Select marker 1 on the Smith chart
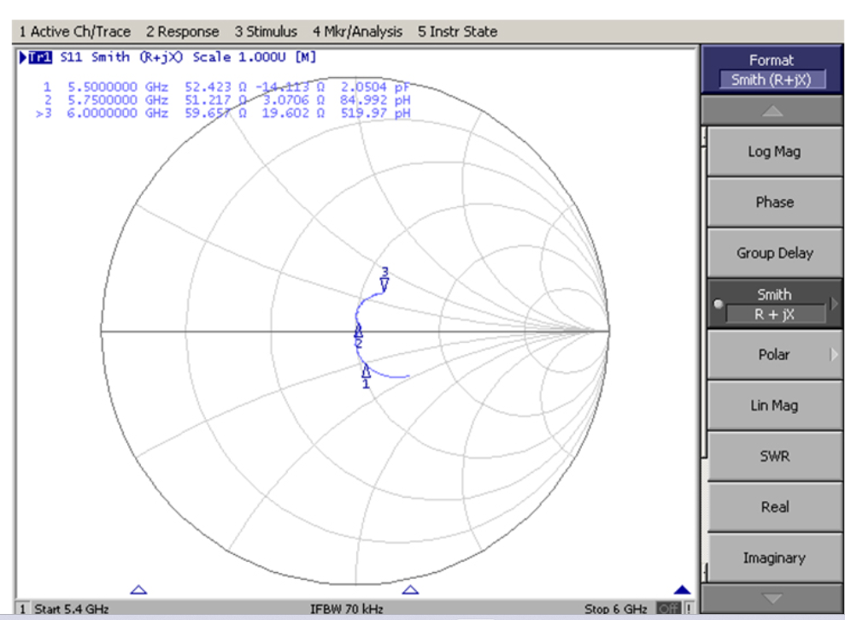 click(x=366, y=376)
